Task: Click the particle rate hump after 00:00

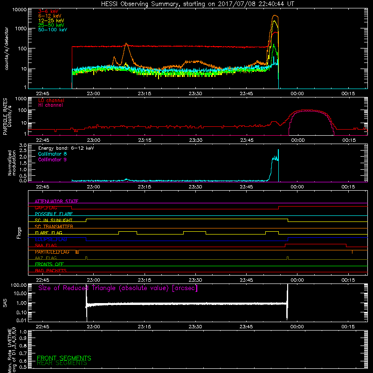Action: tap(309, 111)
